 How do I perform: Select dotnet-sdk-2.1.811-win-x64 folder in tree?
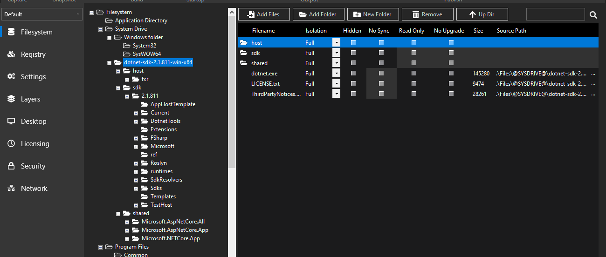(x=158, y=62)
